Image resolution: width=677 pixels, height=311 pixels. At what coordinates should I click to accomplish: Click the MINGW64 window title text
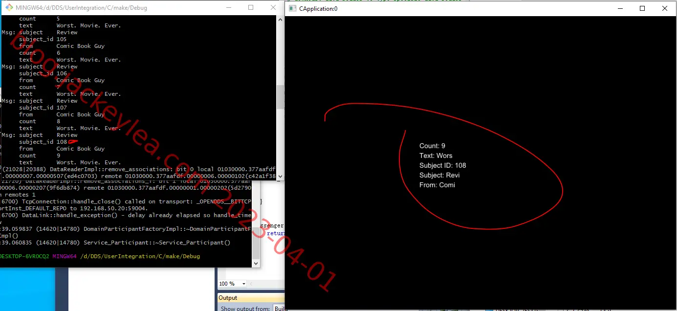[x=81, y=8]
